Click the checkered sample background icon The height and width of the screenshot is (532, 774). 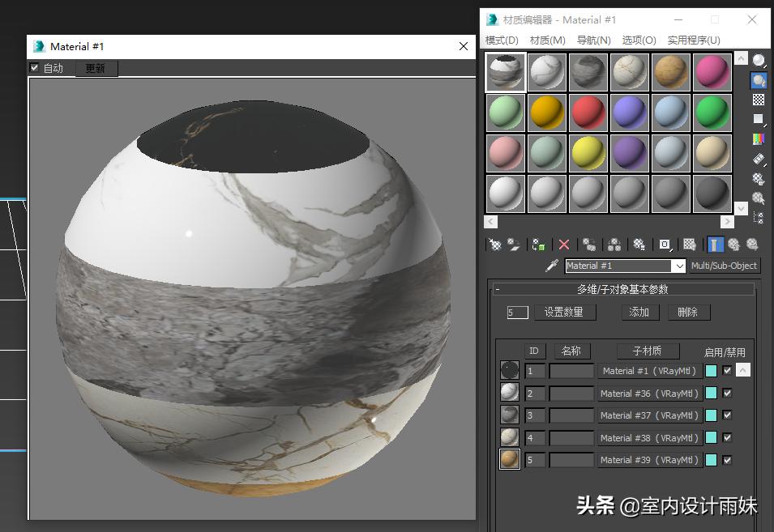point(760,100)
